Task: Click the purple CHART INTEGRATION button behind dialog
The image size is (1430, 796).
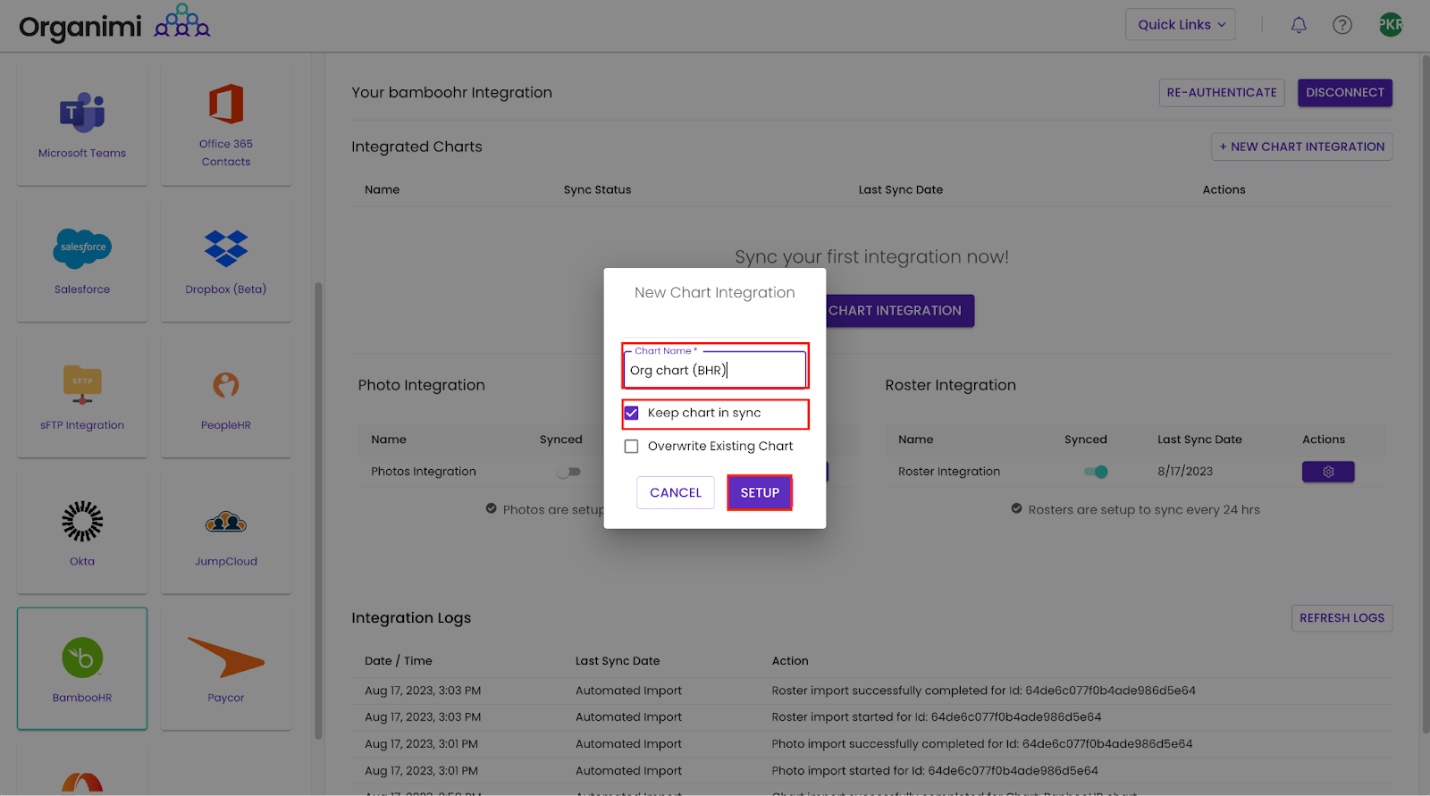Action: [x=899, y=311]
